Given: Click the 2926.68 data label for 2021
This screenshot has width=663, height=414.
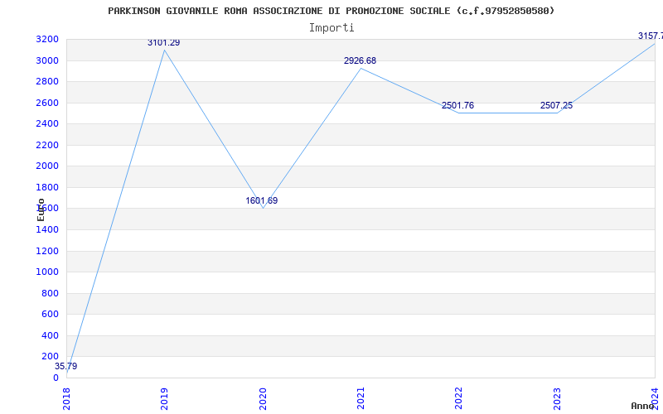Looking at the screenshot, I should click(x=360, y=60).
